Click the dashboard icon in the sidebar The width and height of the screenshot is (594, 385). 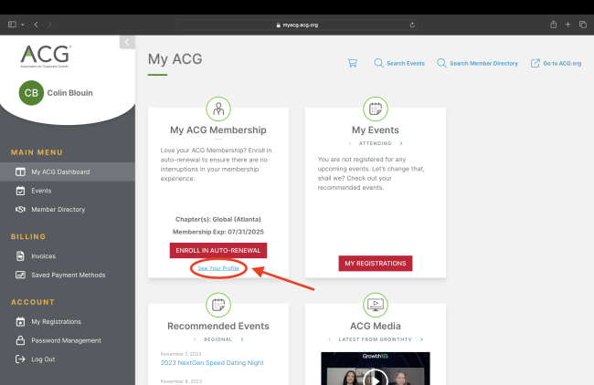(x=20, y=172)
